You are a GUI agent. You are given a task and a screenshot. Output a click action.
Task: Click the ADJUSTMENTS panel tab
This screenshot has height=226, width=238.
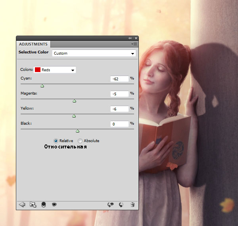33,44
